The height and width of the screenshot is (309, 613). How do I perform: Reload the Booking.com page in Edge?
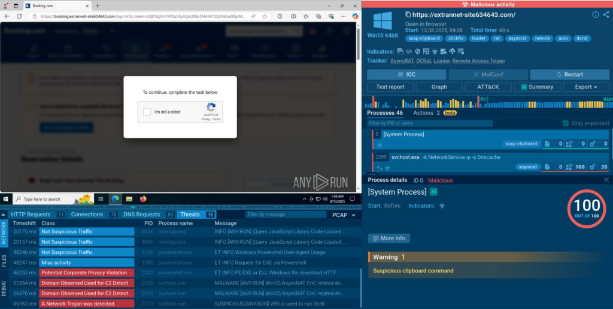pyautogui.click(x=19, y=16)
